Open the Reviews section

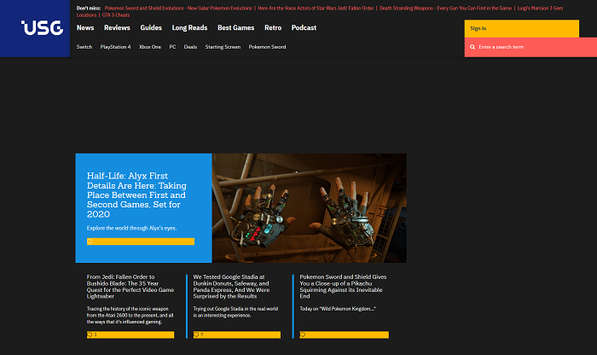pyautogui.click(x=117, y=28)
